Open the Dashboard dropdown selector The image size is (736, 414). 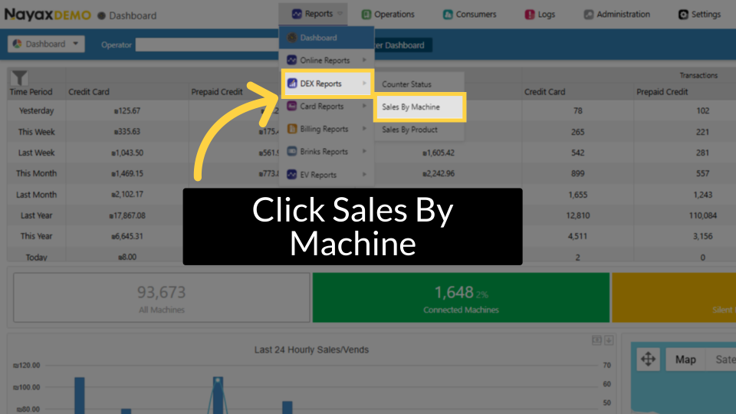click(46, 44)
